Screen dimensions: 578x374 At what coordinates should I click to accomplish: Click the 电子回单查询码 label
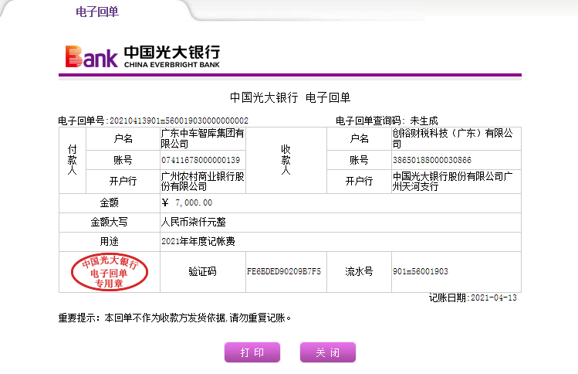coord(370,121)
